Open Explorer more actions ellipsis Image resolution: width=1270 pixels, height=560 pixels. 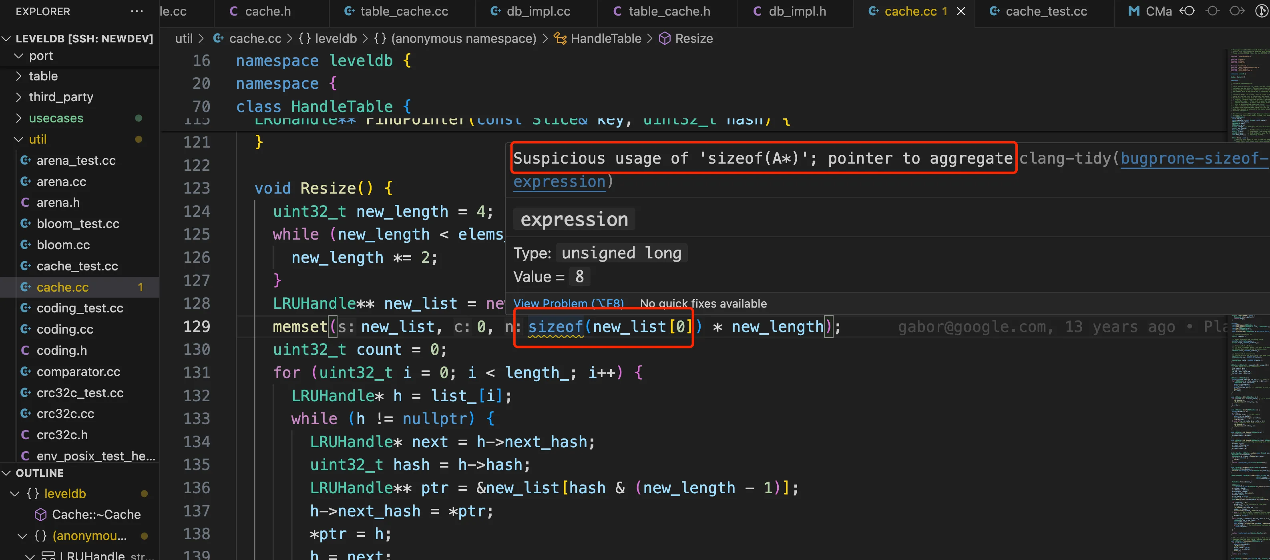tap(137, 11)
